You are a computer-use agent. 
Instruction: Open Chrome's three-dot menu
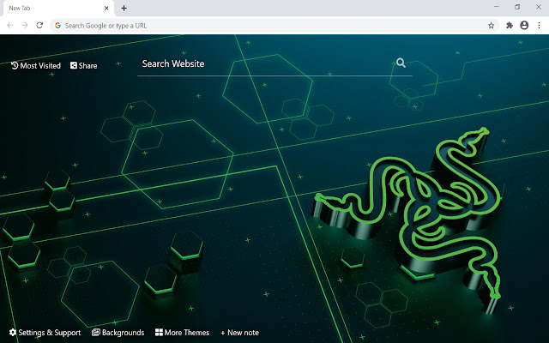(539, 25)
